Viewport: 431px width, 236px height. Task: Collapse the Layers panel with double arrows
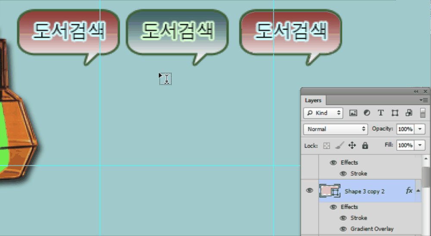[x=416, y=92]
